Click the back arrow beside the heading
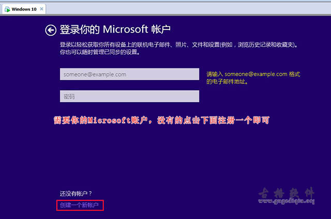The height and width of the screenshot is (219, 331). tap(50, 30)
